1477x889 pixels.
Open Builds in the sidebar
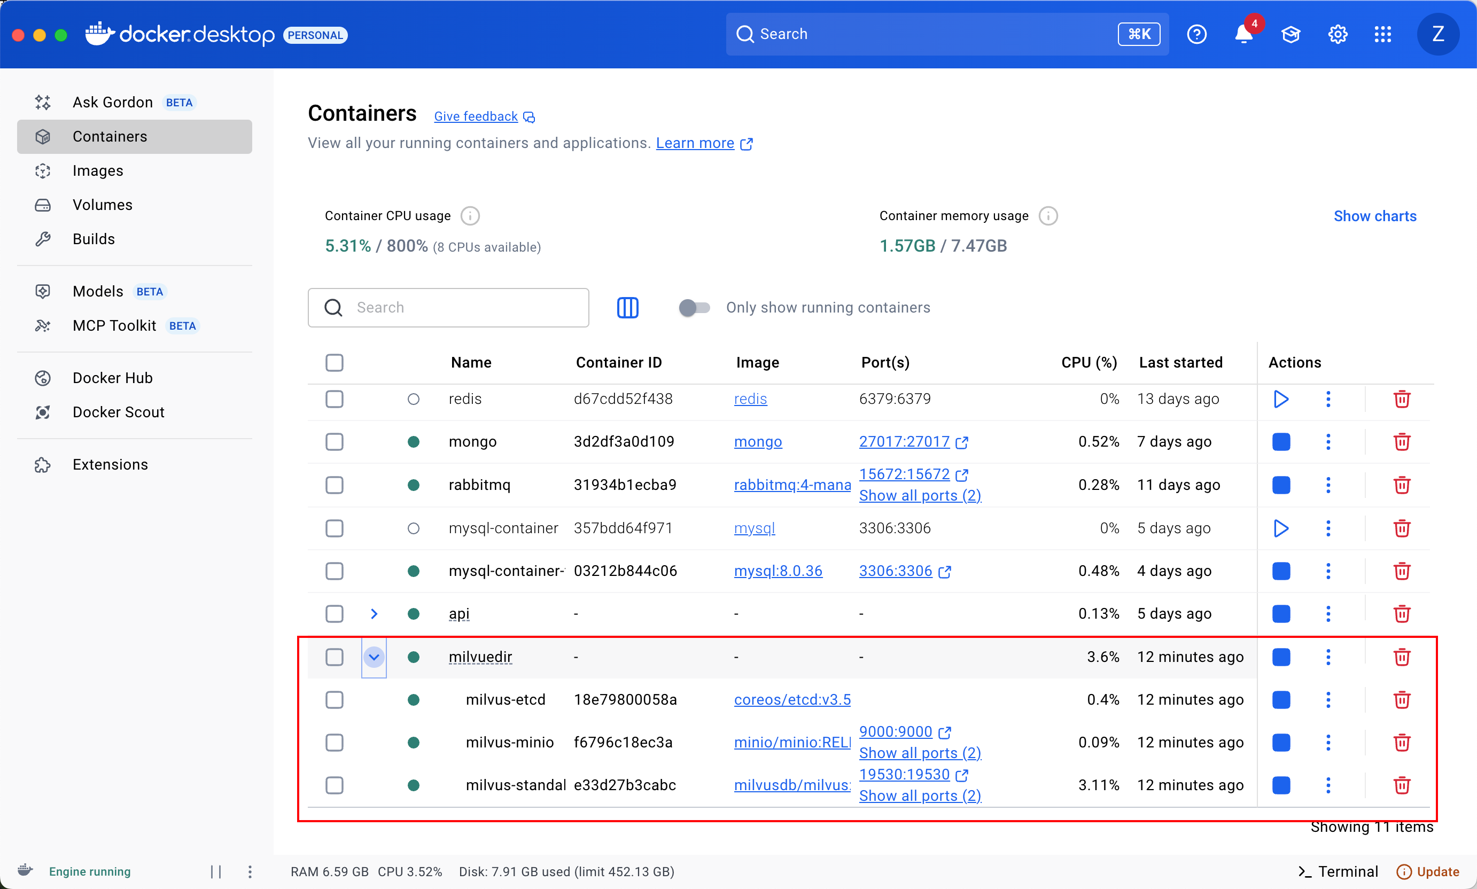pyautogui.click(x=134, y=239)
